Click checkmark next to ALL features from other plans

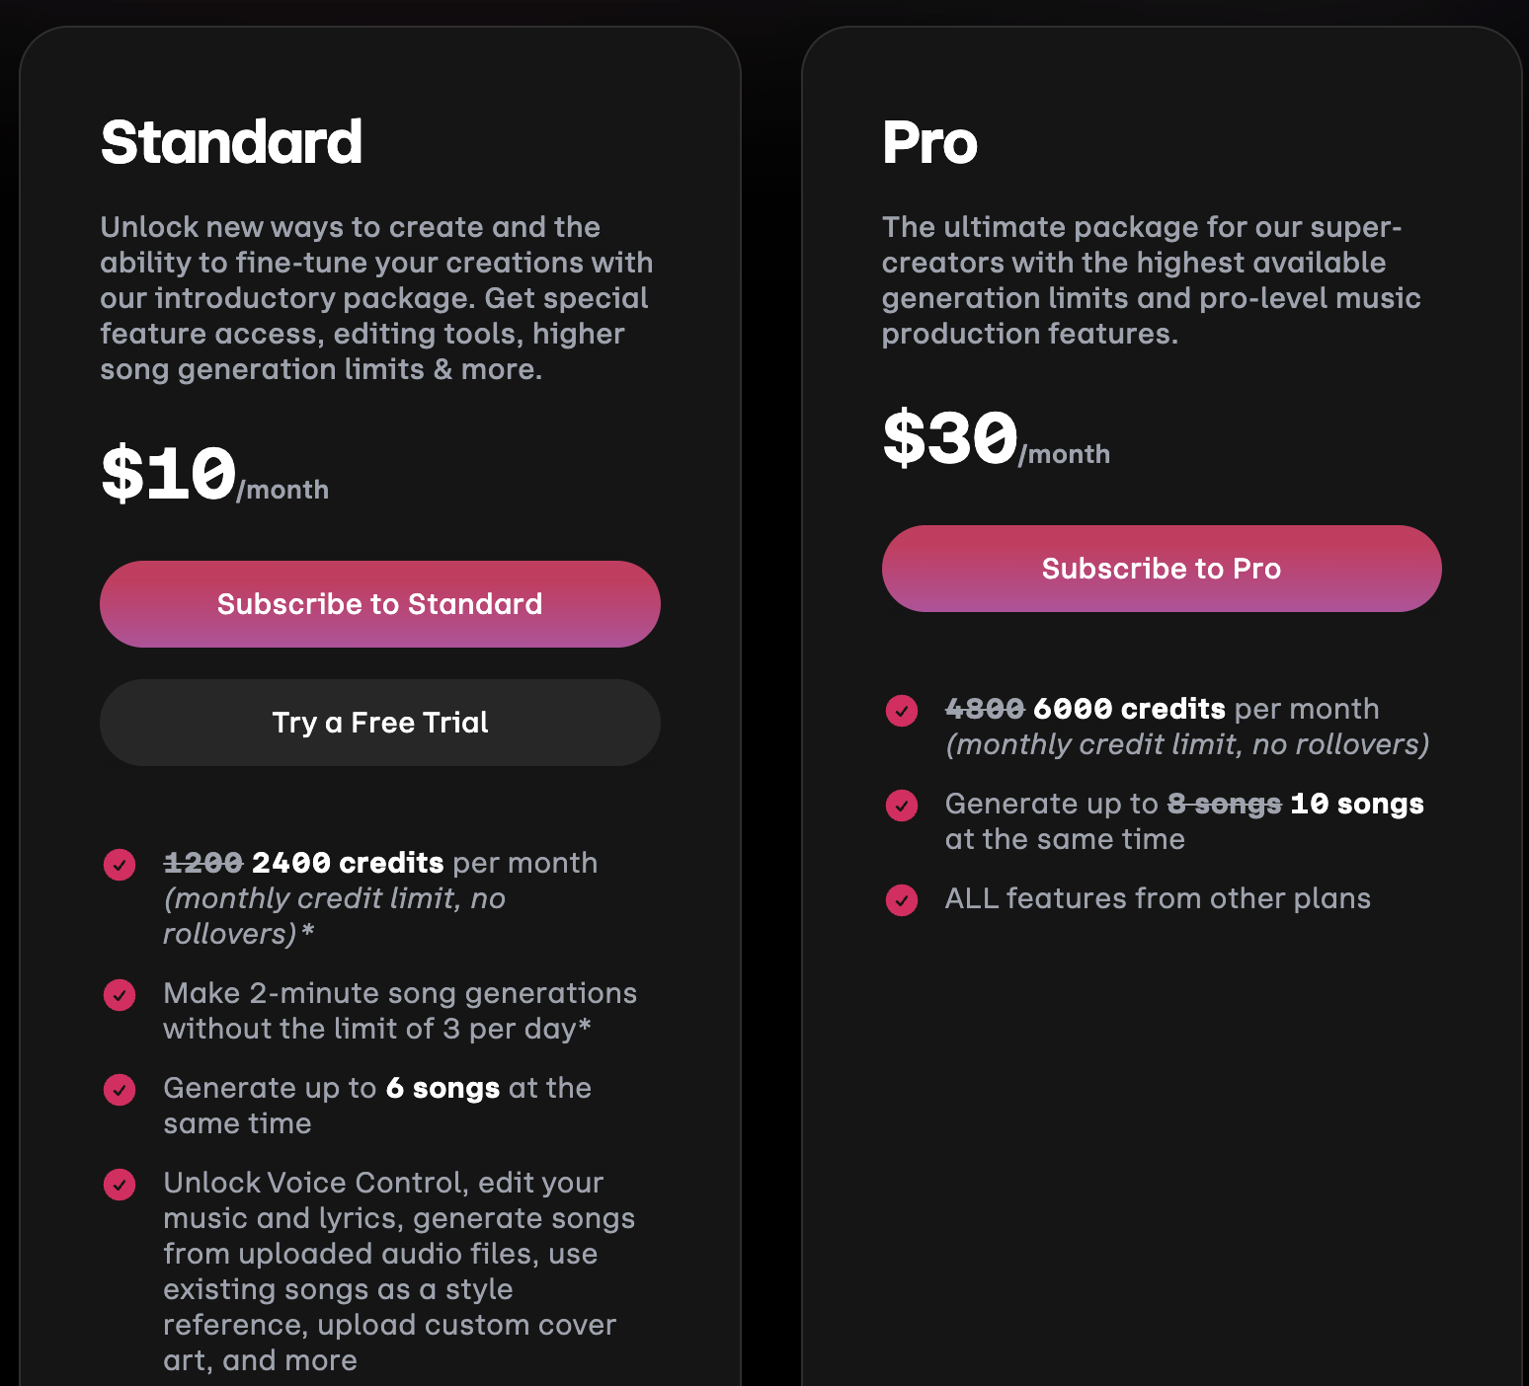tap(902, 900)
